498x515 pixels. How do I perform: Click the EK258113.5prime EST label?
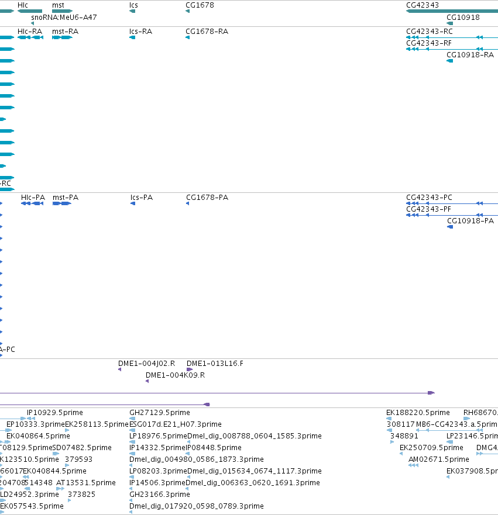[x=97, y=424]
